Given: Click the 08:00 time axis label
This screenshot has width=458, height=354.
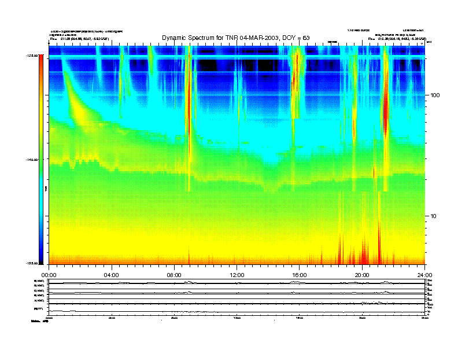Looking at the screenshot, I should tap(174, 275).
